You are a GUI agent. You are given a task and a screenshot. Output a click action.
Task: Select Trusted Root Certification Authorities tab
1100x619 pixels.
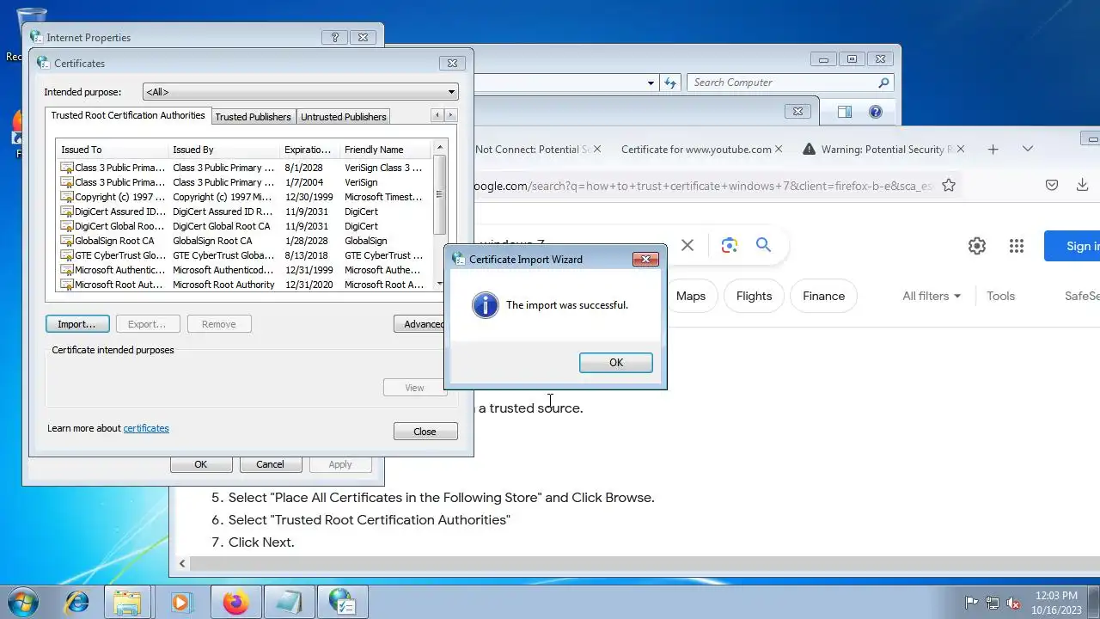[128, 115]
